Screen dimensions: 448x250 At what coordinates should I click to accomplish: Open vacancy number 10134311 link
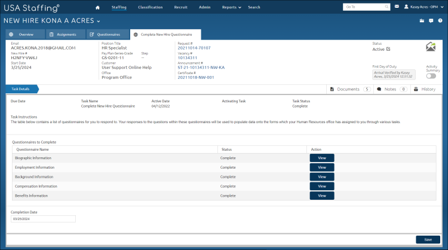pos(188,58)
